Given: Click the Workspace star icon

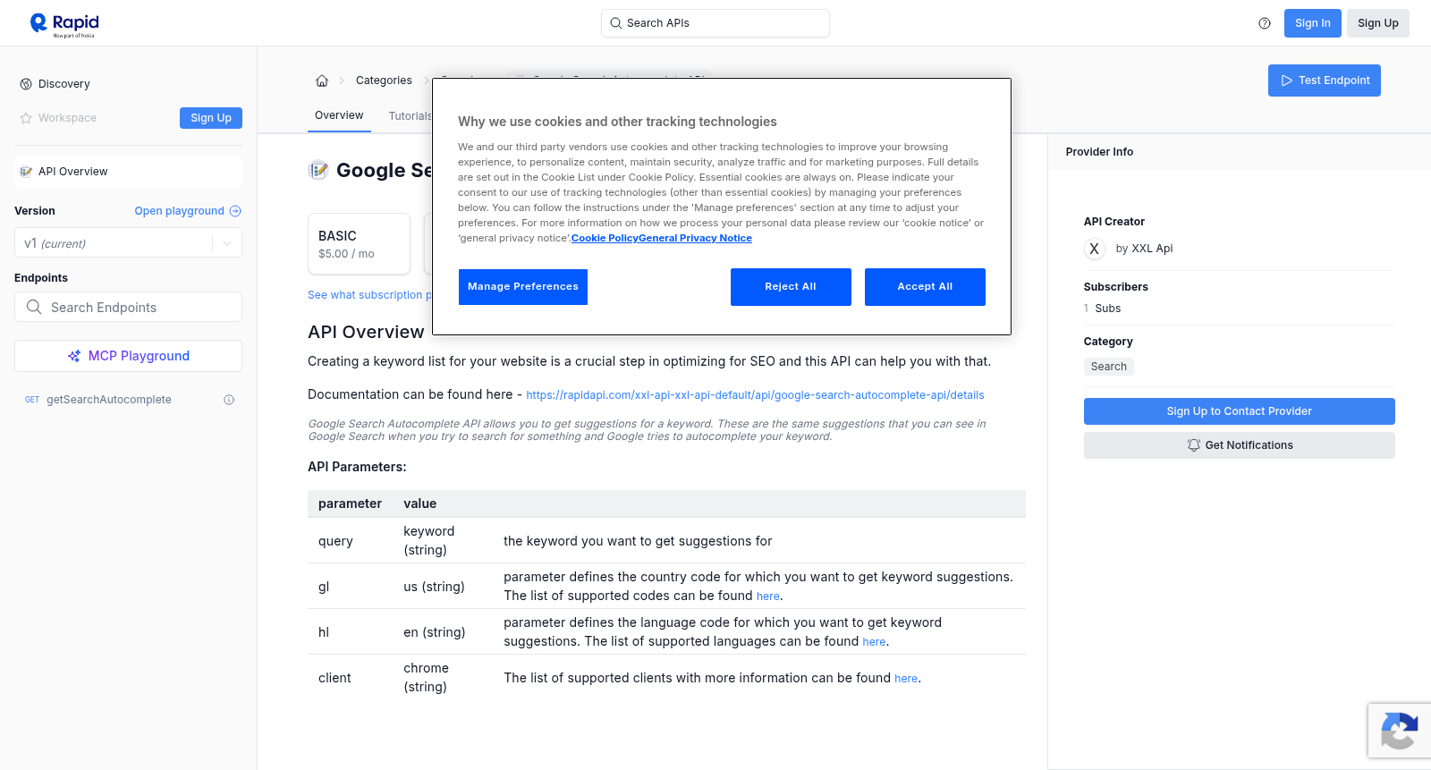Looking at the screenshot, I should [x=26, y=118].
